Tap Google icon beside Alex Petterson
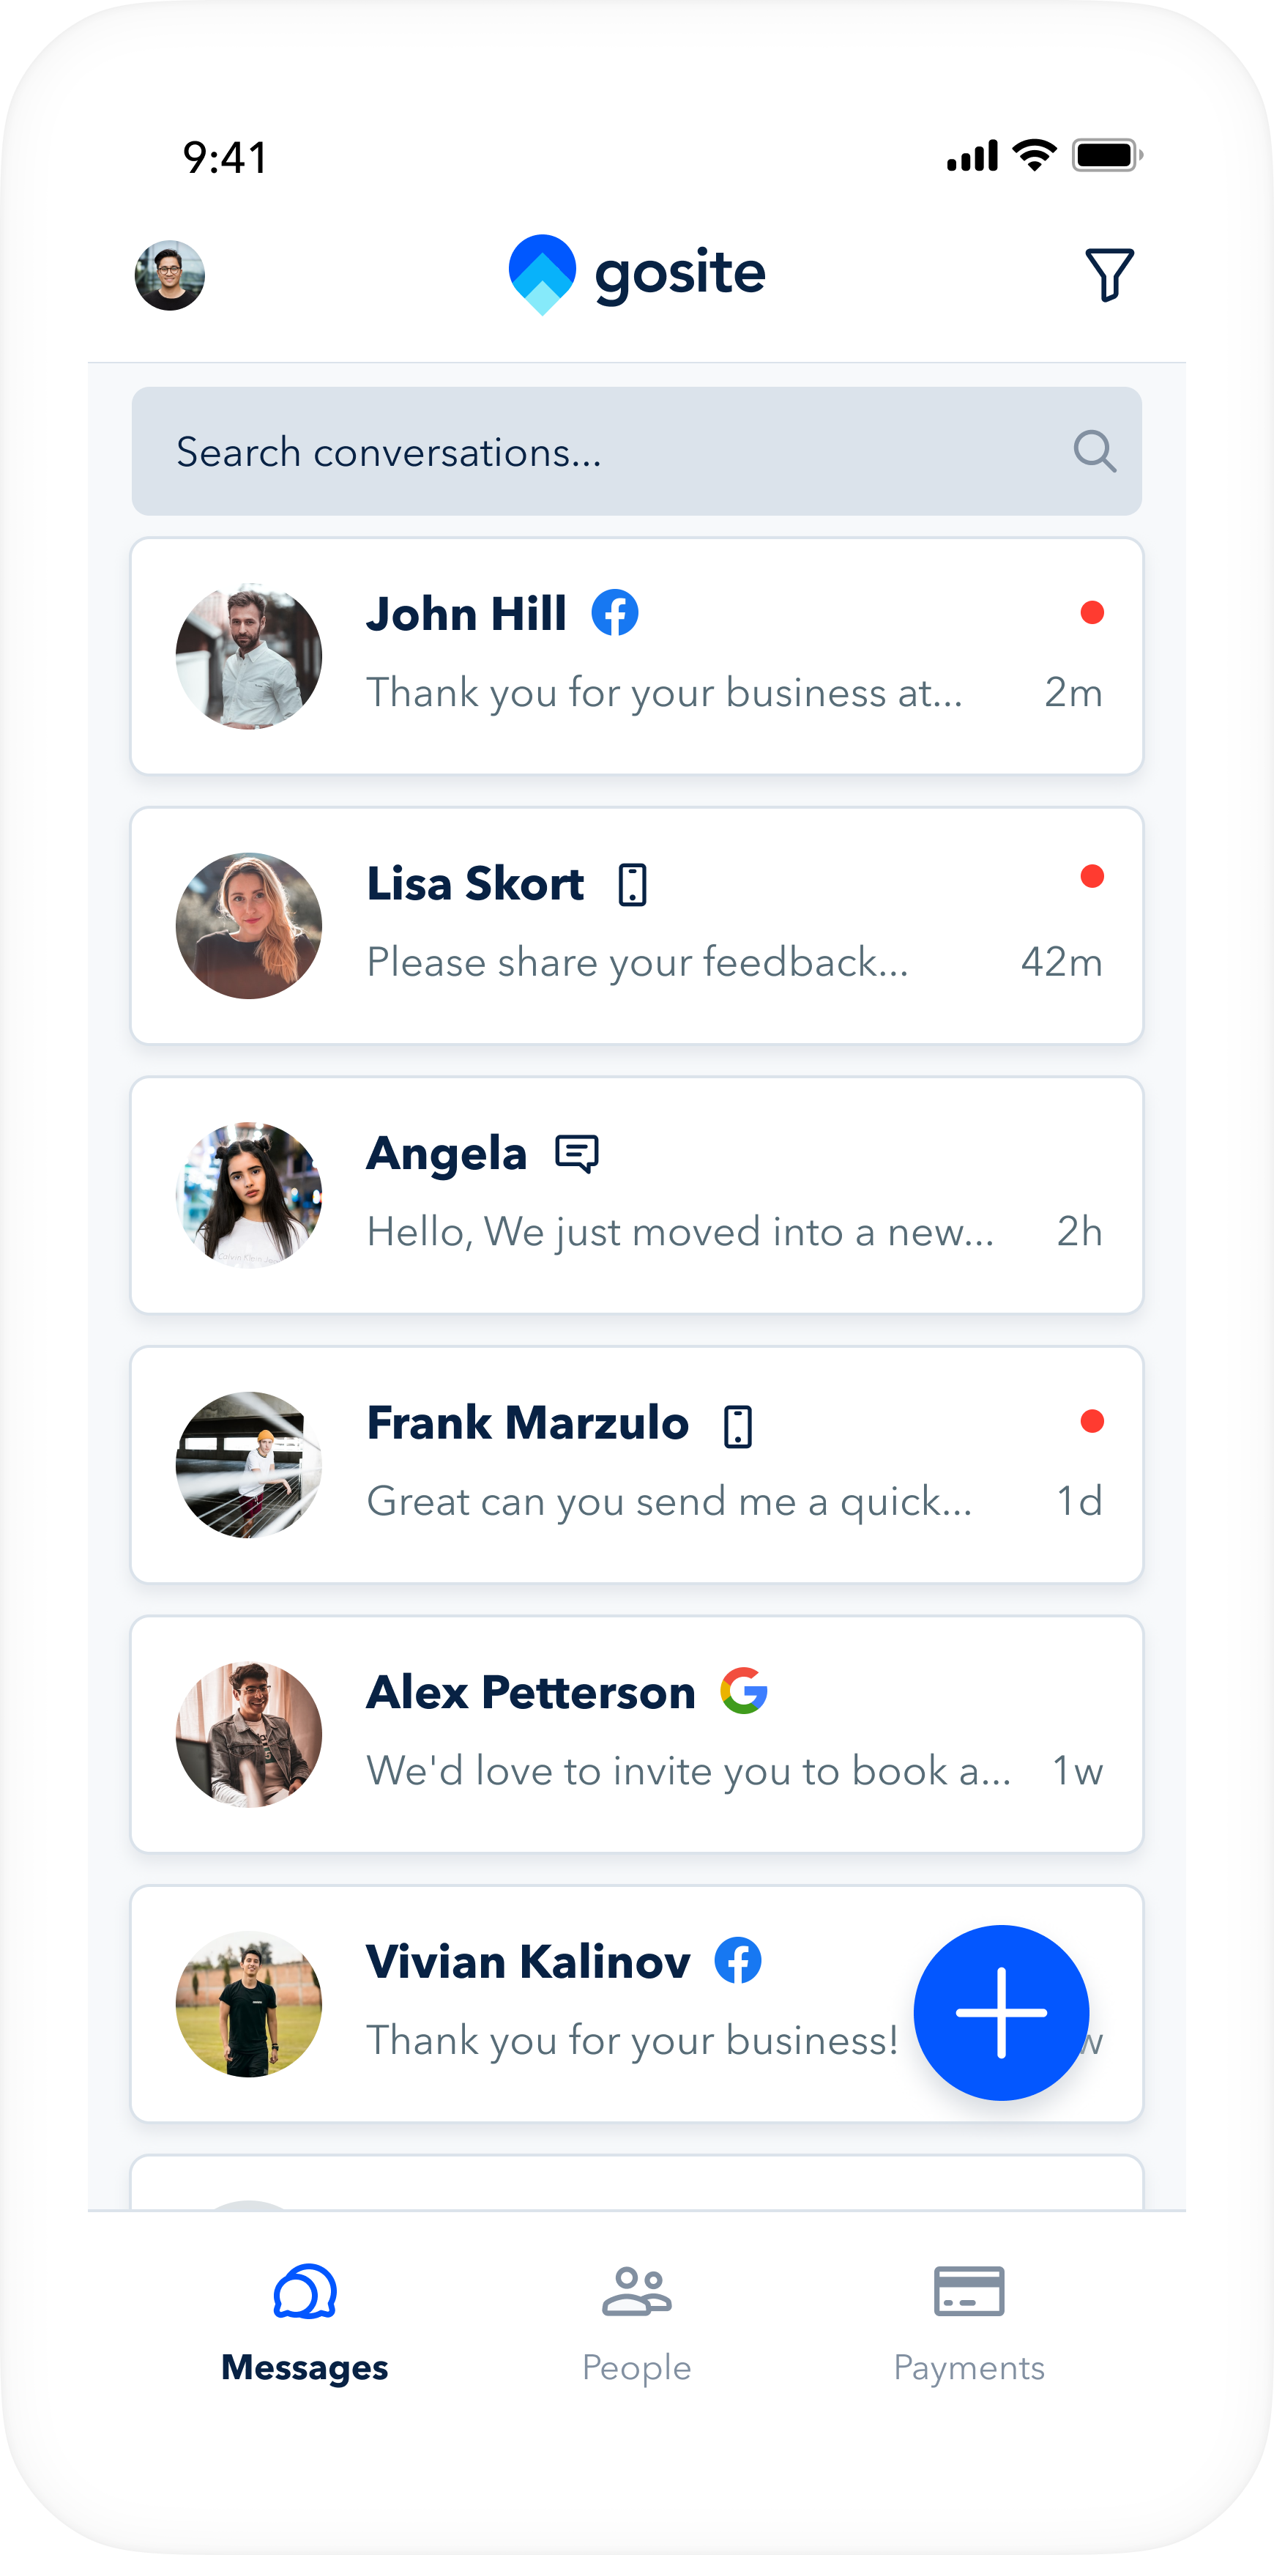Screen dimensions: 1274x2555 click(744, 1691)
